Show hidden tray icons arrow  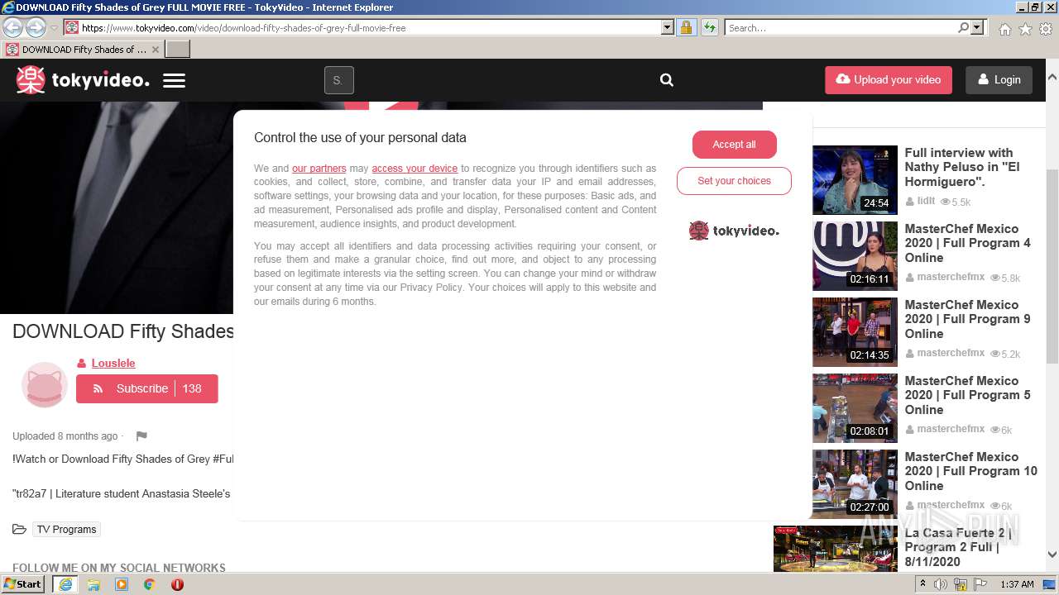click(x=923, y=584)
